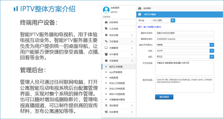Click the 控制面板 dashboard icon in sidebar
Image resolution: width=224 pixels, height=119 pixels.
(106, 22)
